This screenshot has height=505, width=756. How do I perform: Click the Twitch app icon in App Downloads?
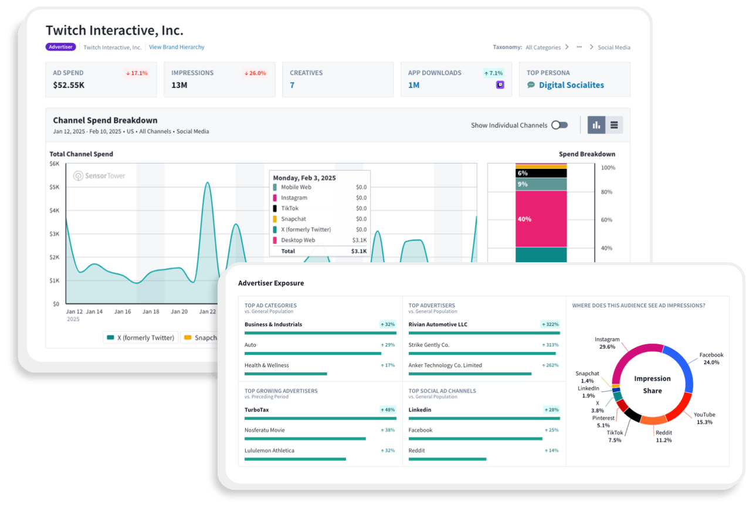500,85
